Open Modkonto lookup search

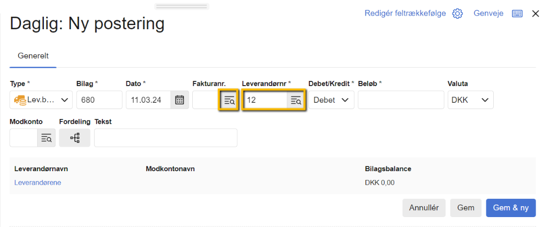[x=47, y=138]
